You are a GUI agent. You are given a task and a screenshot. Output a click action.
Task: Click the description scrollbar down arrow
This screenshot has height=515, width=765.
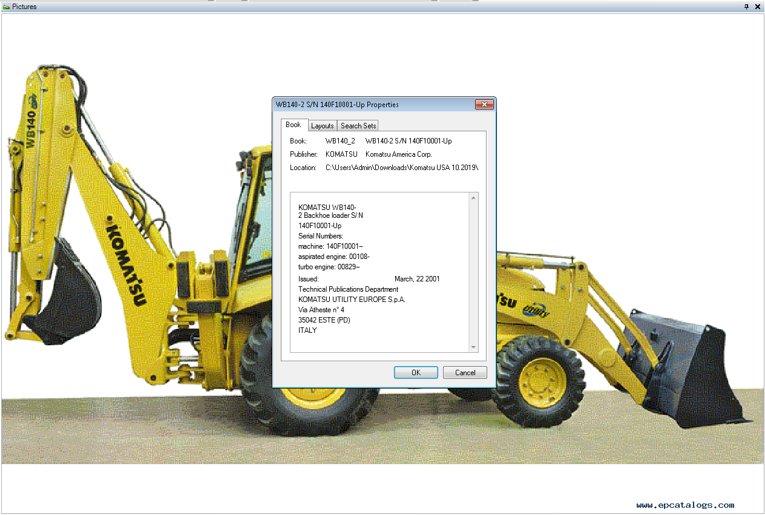coord(474,347)
